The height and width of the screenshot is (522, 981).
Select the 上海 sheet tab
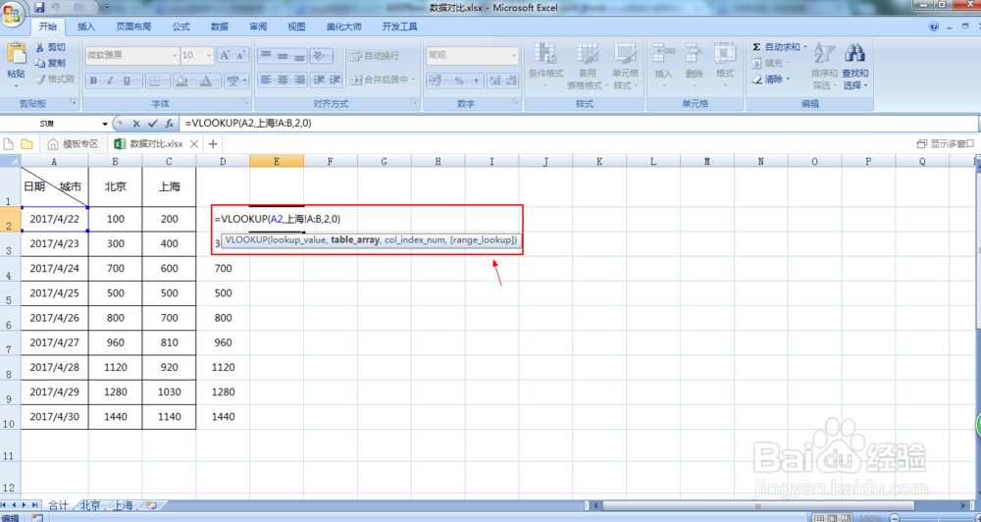point(124,505)
